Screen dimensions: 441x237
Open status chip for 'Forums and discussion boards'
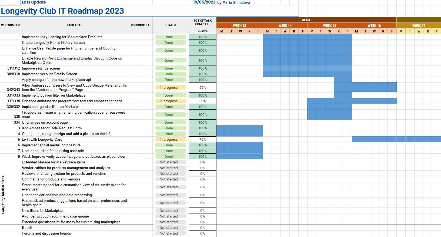(x=171, y=233)
